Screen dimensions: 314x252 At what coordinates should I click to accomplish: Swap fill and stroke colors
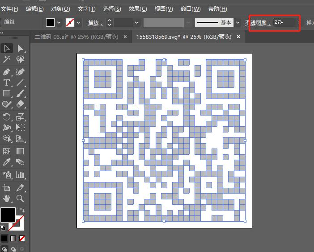click(x=22, y=210)
